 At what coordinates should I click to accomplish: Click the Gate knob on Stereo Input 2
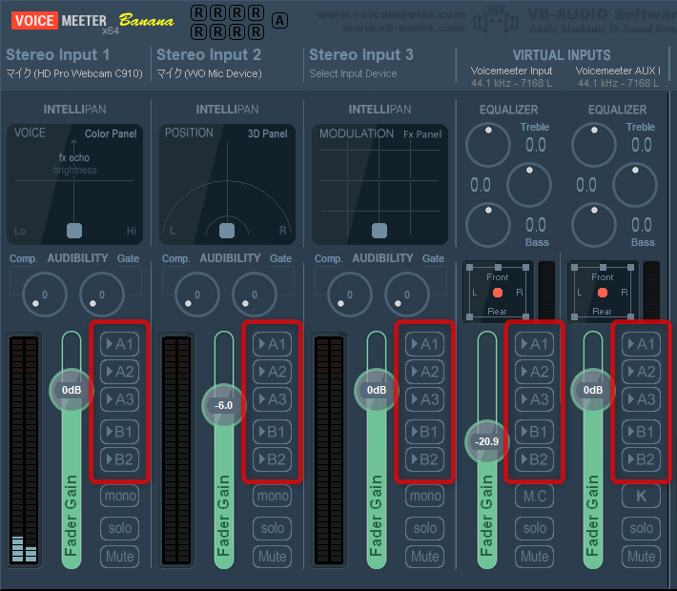pyautogui.click(x=255, y=295)
